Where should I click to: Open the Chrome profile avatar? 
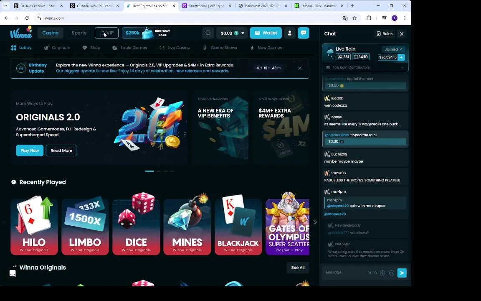[x=395, y=18]
